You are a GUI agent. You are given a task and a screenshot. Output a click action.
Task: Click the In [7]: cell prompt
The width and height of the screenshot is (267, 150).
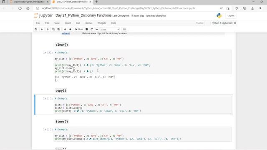coord(48,52)
